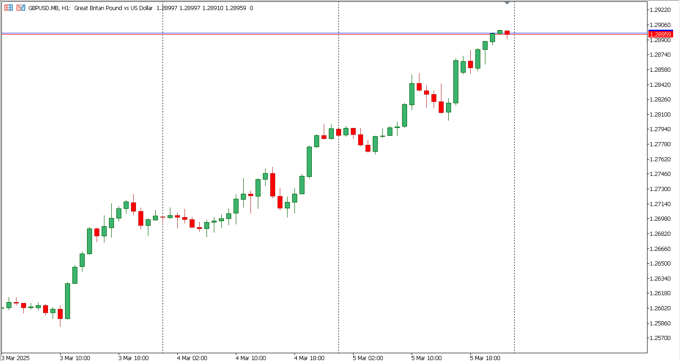Click the gray chart shift triangle marker
The image size is (680, 361).
pyautogui.click(x=507, y=3)
